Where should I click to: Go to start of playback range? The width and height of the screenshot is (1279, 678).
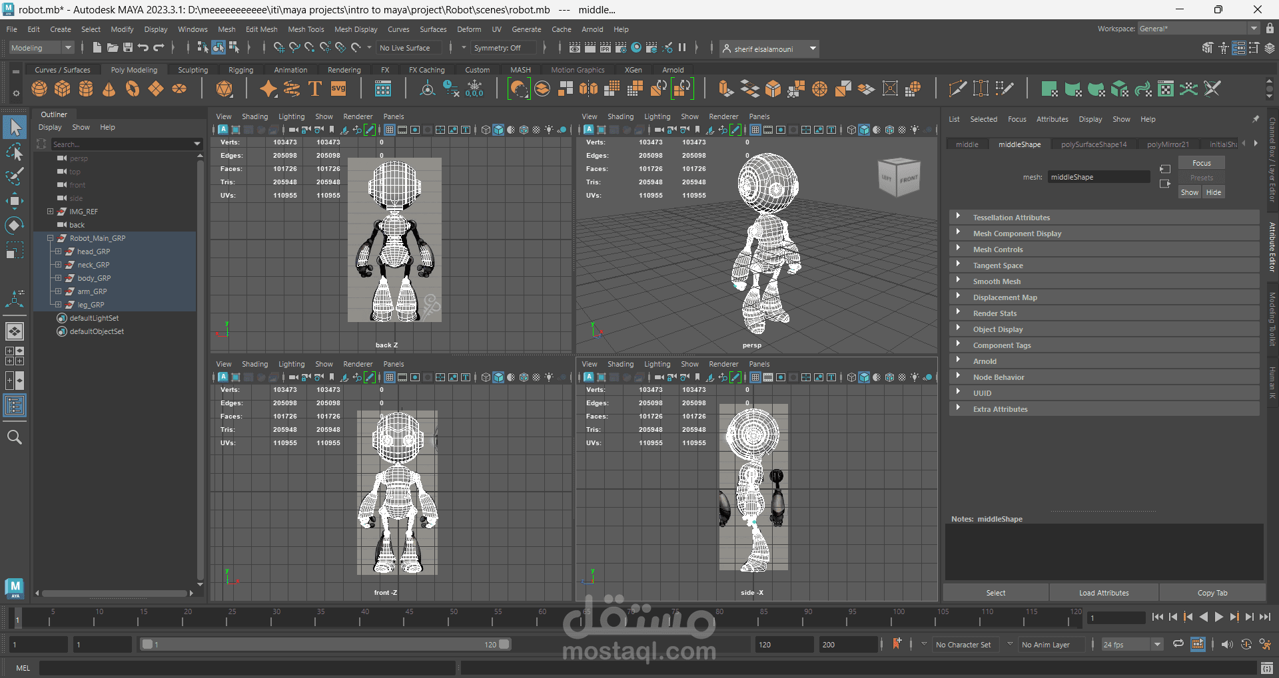1158,617
